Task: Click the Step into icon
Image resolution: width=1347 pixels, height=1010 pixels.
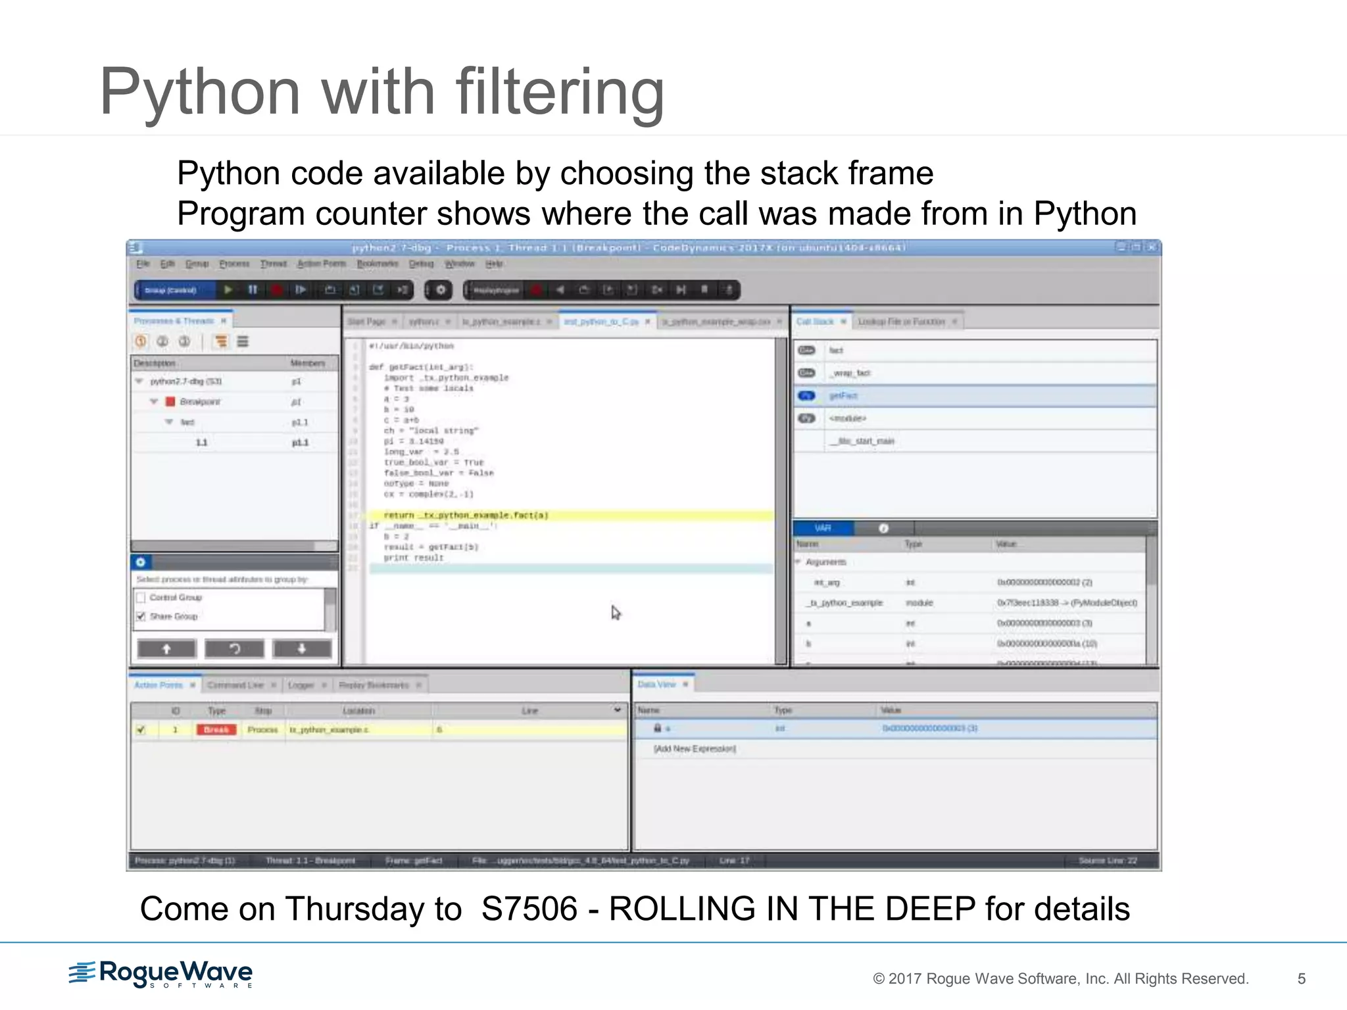Action: click(355, 290)
